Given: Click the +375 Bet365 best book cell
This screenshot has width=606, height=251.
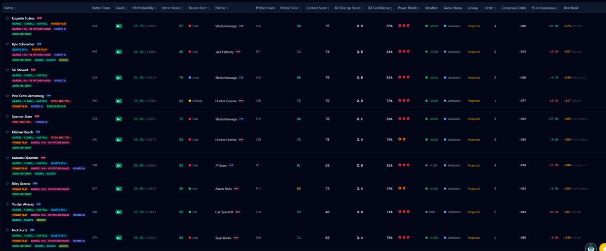Looking at the screenshot, I should (572, 26).
